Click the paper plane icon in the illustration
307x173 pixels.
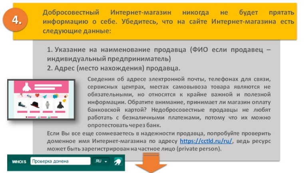point(45,96)
